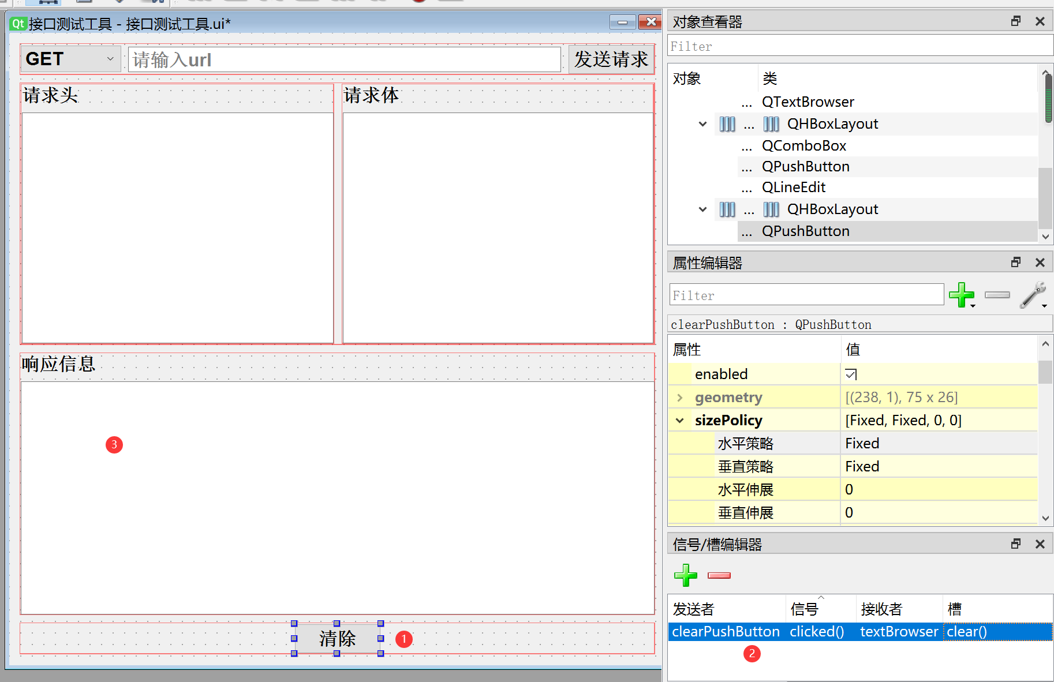Viewport: 1054px width, 682px height.
Task: Select the 清除 button on the form
Action: (x=337, y=639)
